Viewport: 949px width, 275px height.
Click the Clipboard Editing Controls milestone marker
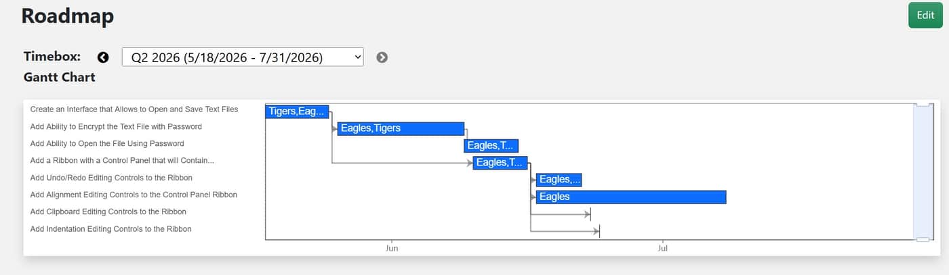[590, 214]
